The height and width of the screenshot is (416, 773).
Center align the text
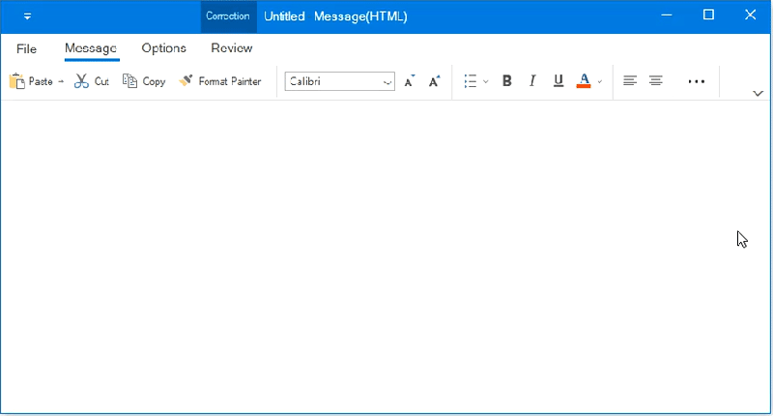point(656,81)
